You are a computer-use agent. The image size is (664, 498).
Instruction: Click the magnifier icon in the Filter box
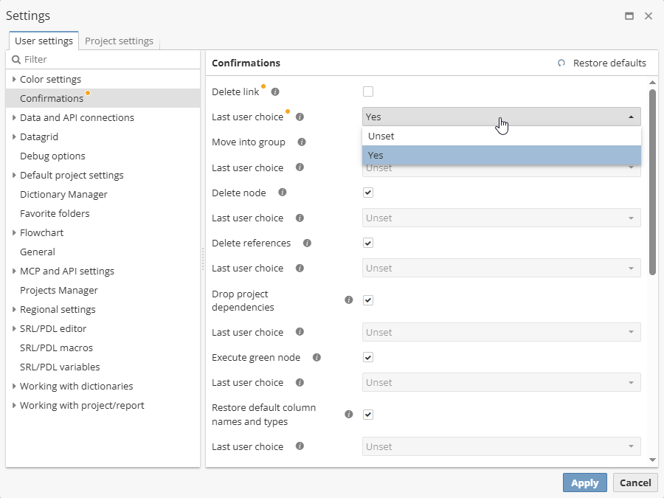point(16,59)
